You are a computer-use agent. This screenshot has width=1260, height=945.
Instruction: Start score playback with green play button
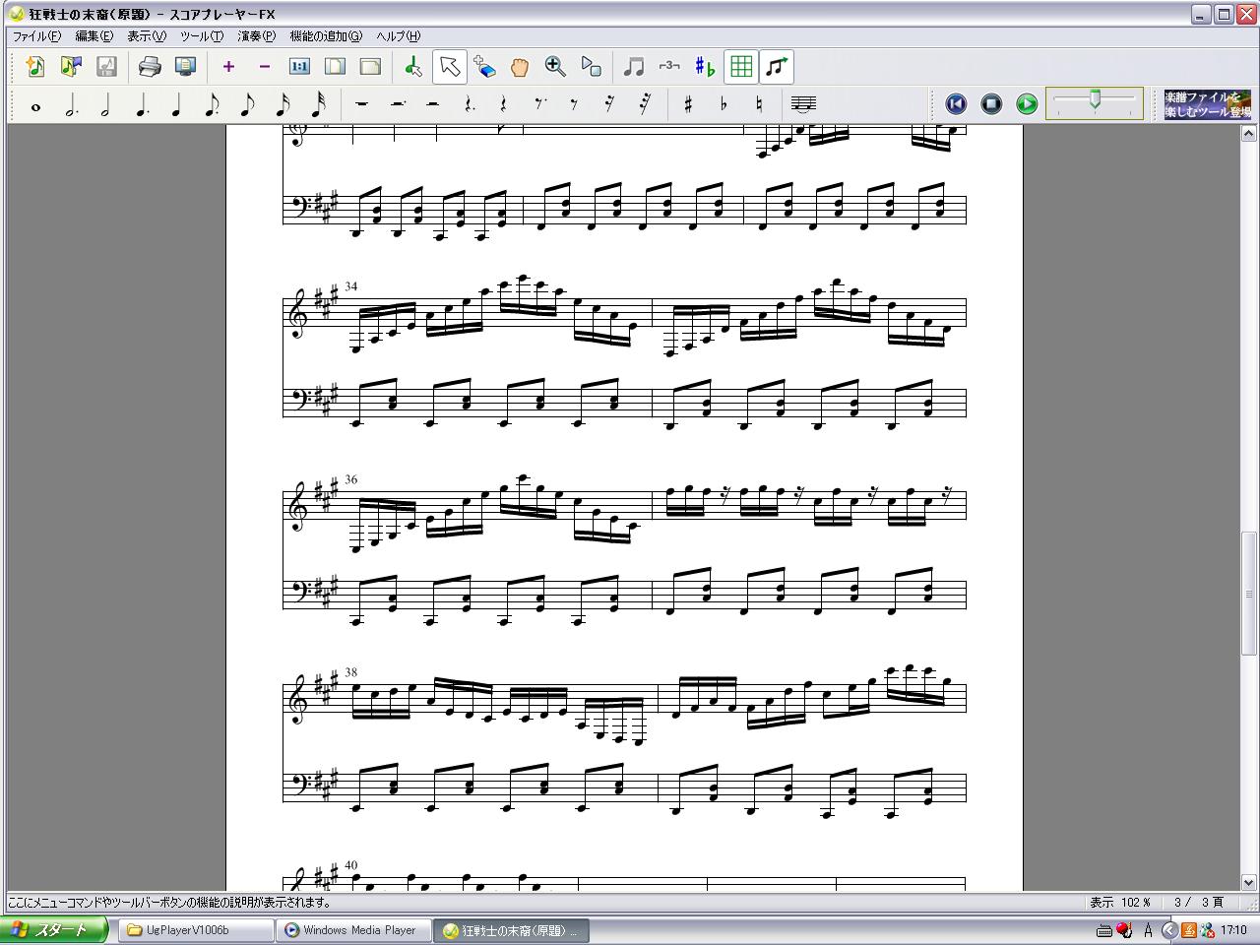point(1027,103)
